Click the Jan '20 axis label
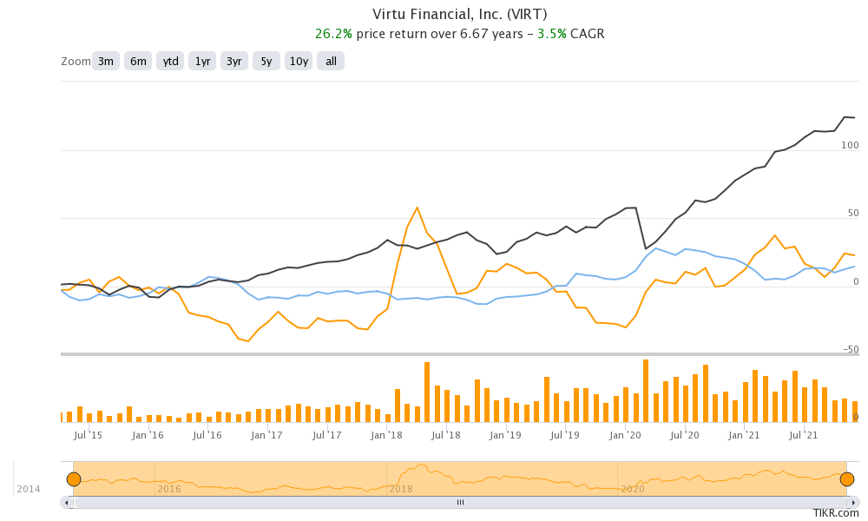Viewport: 868px width, 521px height. (625, 435)
